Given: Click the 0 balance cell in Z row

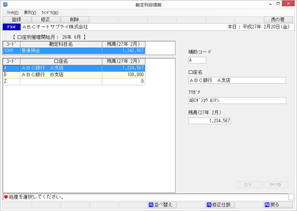Looking at the screenshot, I should pos(124,81).
